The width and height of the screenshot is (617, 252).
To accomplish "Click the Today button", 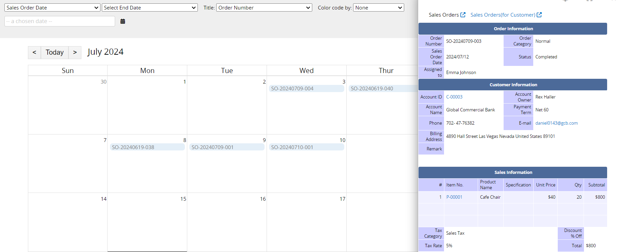I will click(54, 52).
